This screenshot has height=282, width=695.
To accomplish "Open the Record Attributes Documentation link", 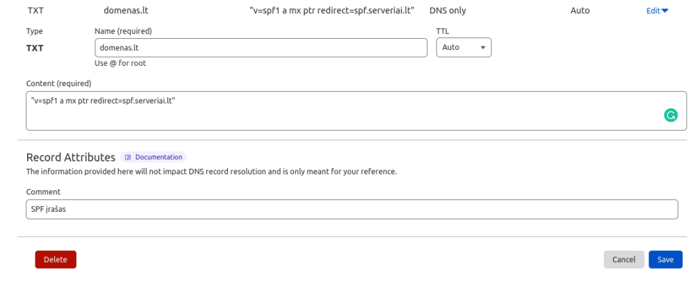I will pyautogui.click(x=158, y=157).
